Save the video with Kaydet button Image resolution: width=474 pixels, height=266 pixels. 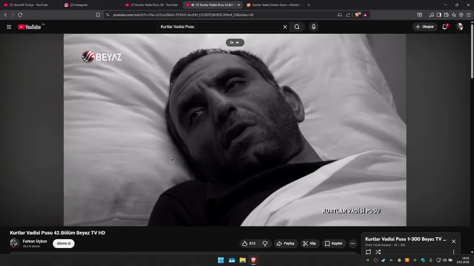334,243
